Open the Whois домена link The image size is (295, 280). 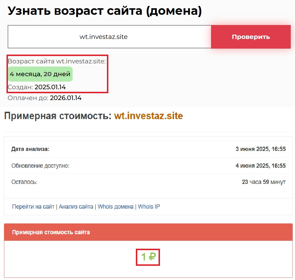point(115,207)
